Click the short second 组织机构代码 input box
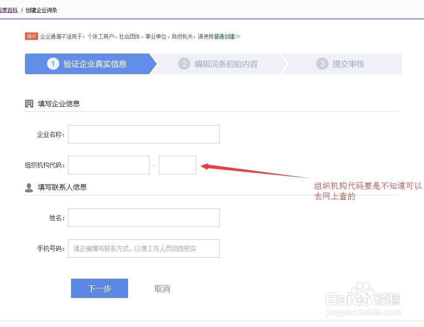This screenshot has height=327, width=424. click(x=177, y=165)
